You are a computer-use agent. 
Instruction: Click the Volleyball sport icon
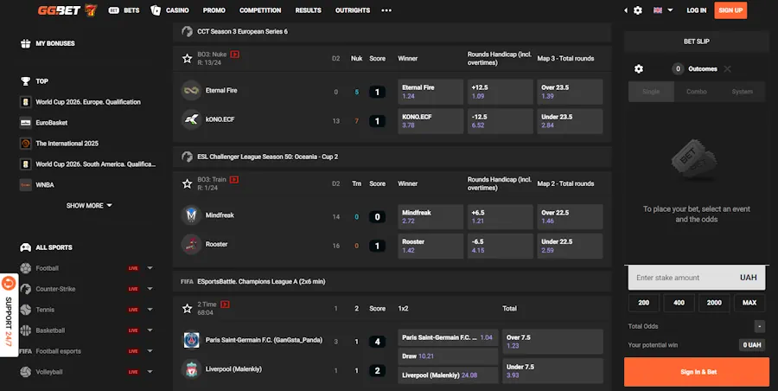point(25,372)
